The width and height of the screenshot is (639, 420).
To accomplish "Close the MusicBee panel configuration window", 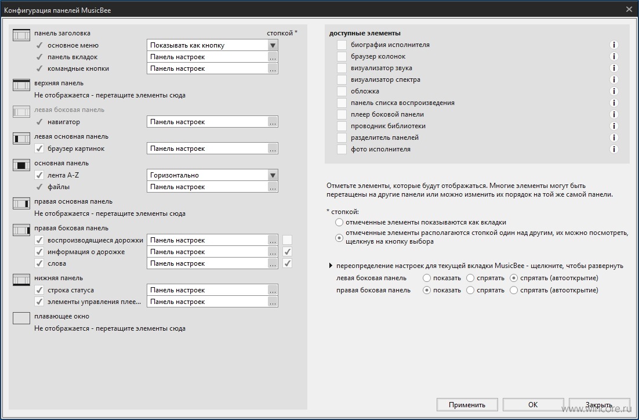I will point(629,9).
